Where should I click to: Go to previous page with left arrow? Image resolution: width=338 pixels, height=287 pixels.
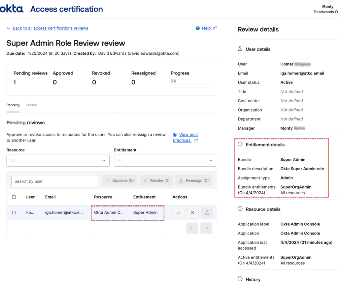pyautogui.click(x=192, y=228)
